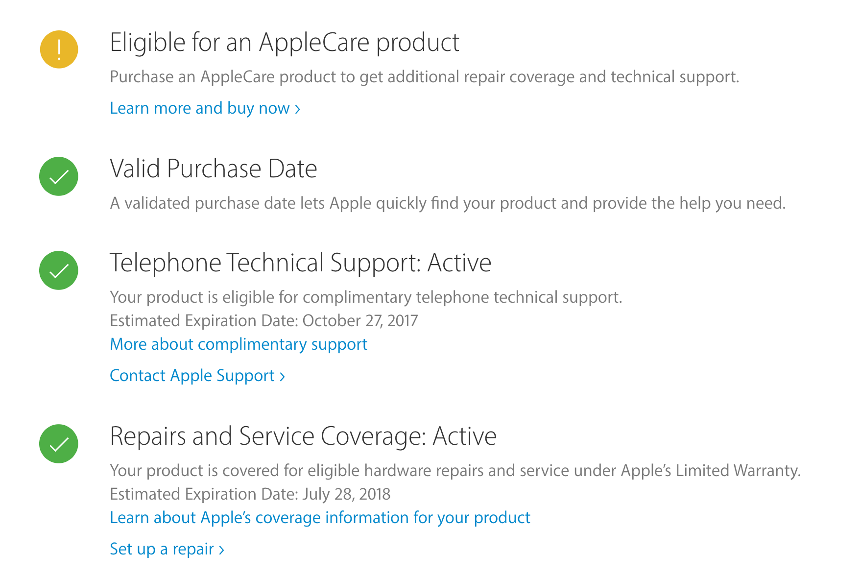Start the "Set up a repair" link
The height and width of the screenshot is (577, 860).
[162, 549]
